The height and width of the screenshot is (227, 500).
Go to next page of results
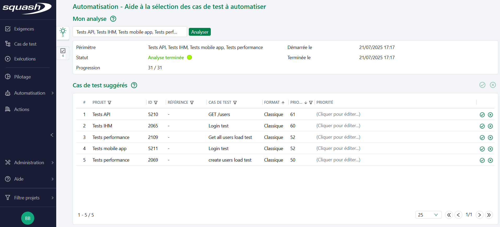479,215
